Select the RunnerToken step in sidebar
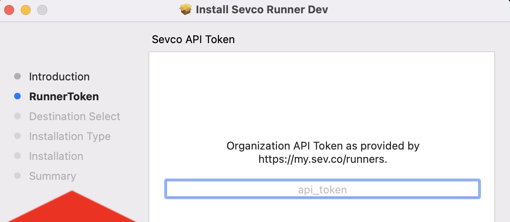Image resolution: width=510 pixels, height=222 pixels. coord(64,97)
